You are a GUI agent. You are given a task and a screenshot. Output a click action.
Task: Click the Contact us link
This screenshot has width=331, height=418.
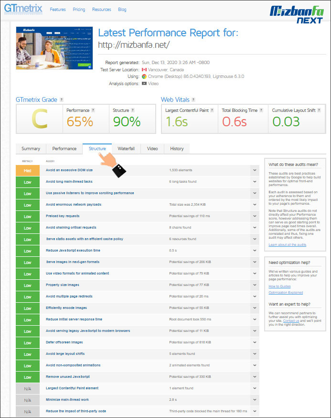pos(291,321)
